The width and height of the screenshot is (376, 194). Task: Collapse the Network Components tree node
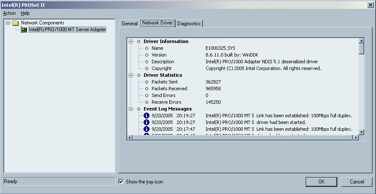coord(8,23)
